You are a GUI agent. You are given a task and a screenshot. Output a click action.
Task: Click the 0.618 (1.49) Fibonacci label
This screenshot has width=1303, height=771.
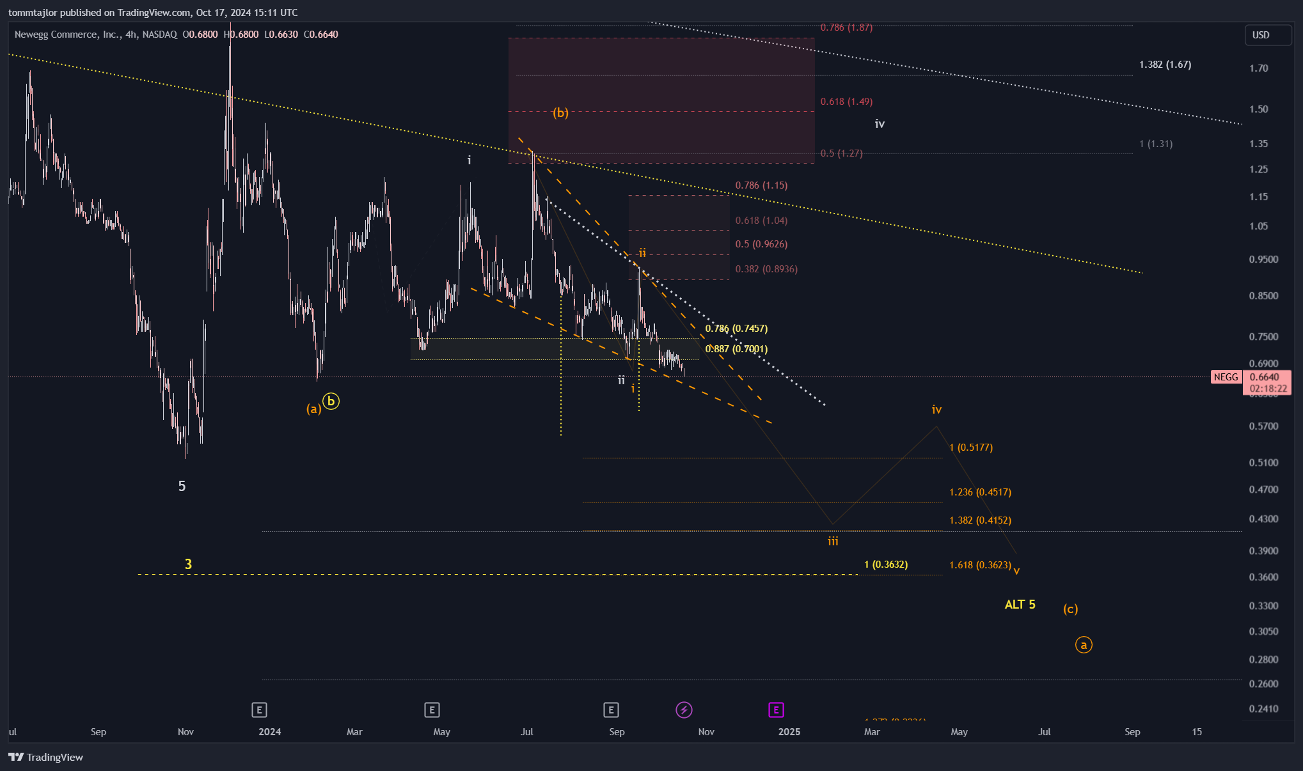coord(847,102)
